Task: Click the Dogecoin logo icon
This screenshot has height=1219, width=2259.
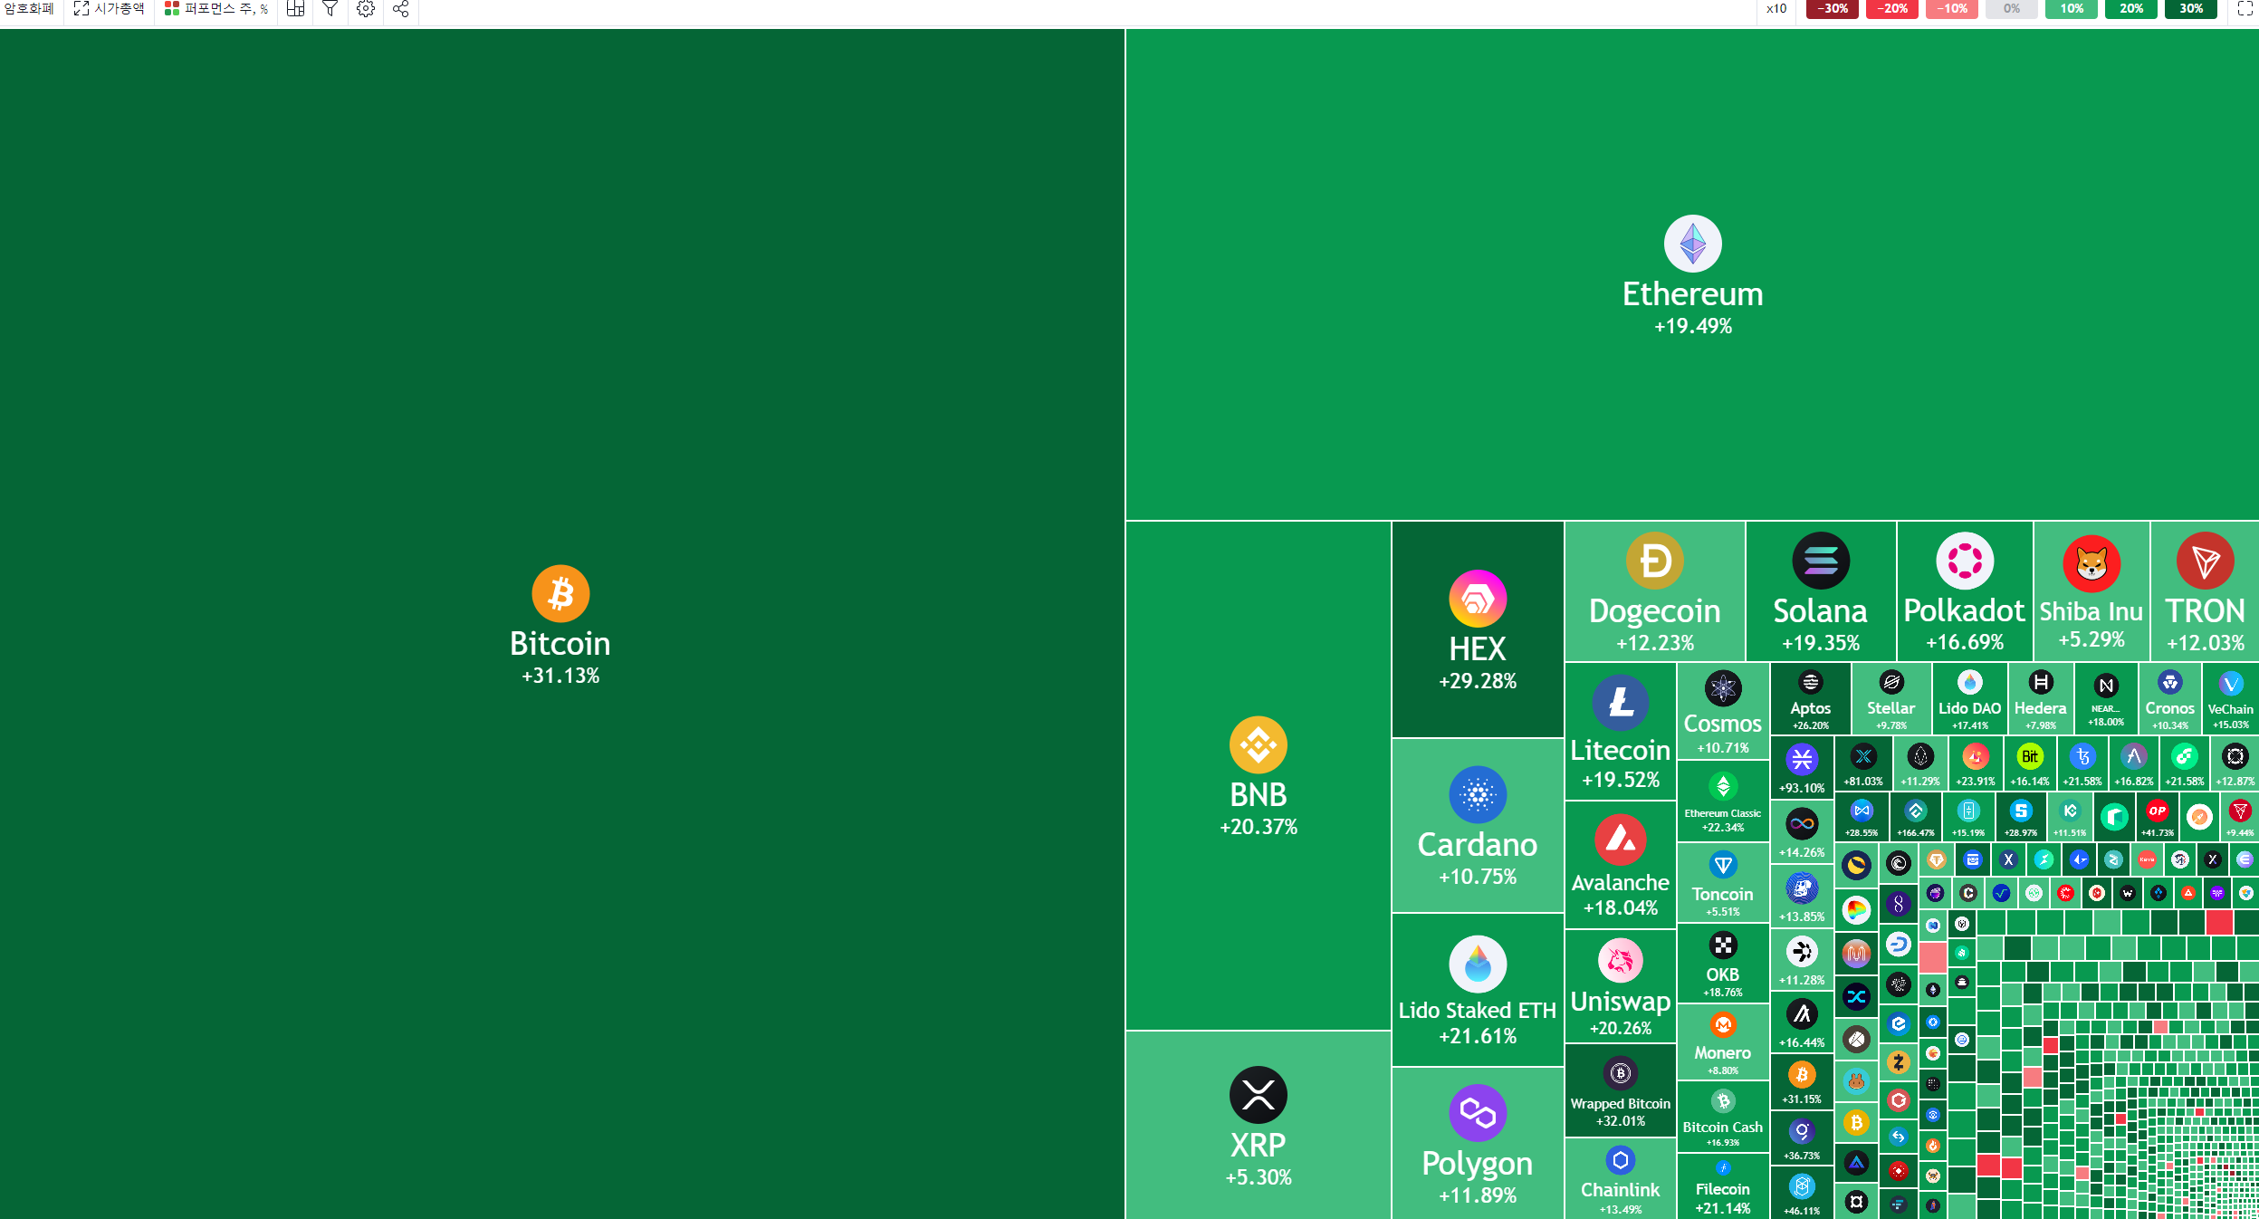Action: pyautogui.click(x=1655, y=562)
